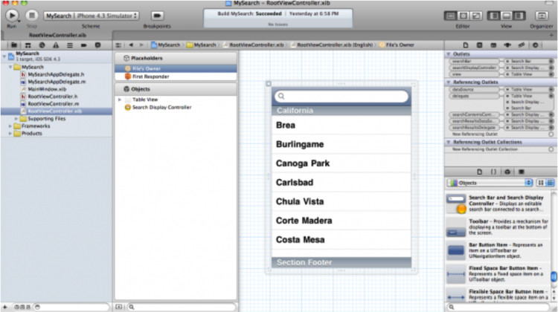The image size is (558, 312).
Task: Open RootViewController.h file
Action: pos(49,97)
